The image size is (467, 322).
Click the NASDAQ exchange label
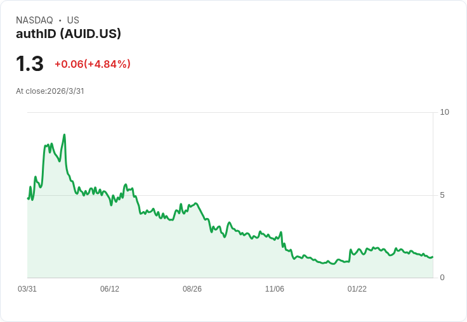click(x=34, y=20)
